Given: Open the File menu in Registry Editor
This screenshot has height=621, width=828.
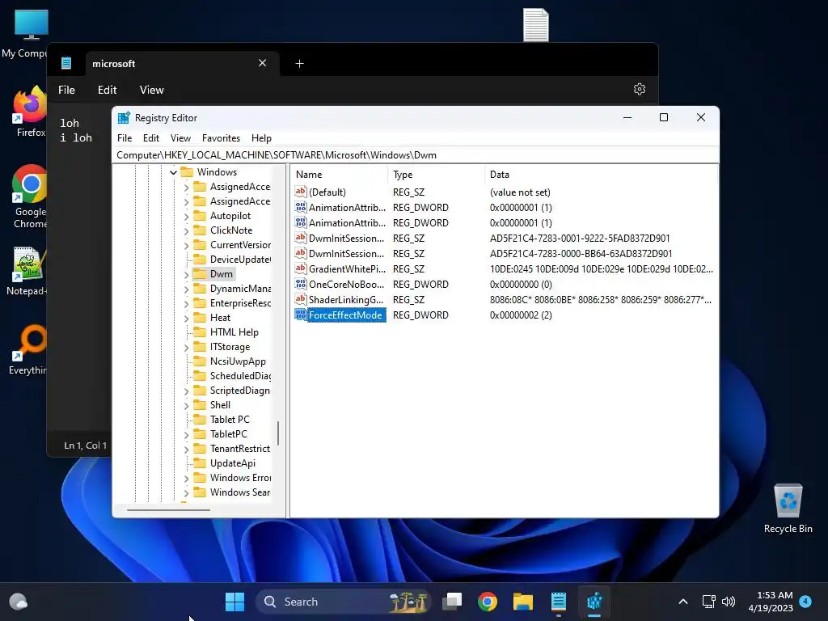Looking at the screenshot, I should 125,137.
